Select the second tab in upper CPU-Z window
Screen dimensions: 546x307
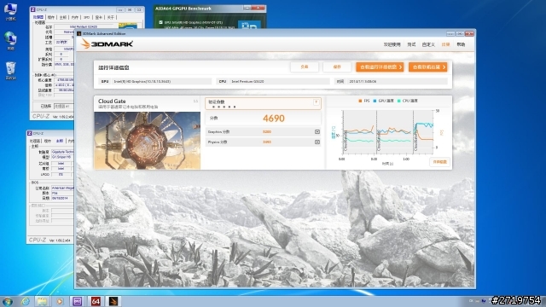point(51,17)
